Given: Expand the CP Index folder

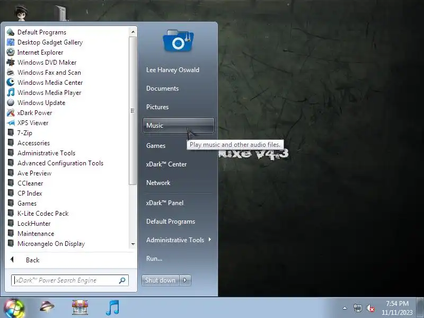Looking at the screenshot, I should point(24,193).
